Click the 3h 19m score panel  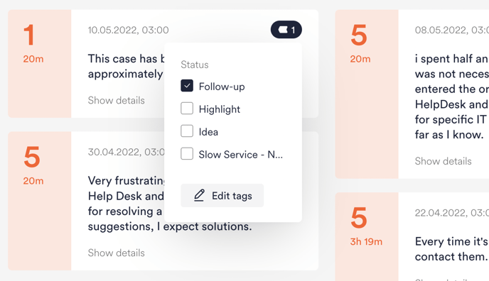point(367,236)
